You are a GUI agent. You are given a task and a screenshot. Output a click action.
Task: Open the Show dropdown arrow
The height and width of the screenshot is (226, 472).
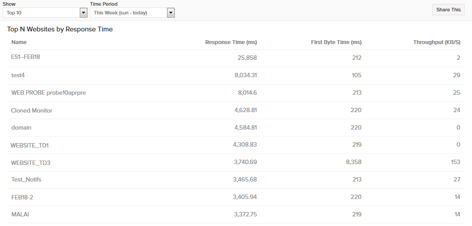click(83, 13)
